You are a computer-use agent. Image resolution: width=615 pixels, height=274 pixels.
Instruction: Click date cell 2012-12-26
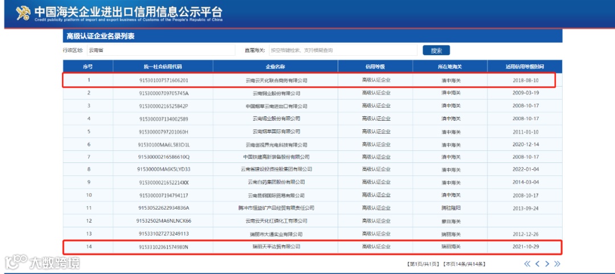(526, 234)
